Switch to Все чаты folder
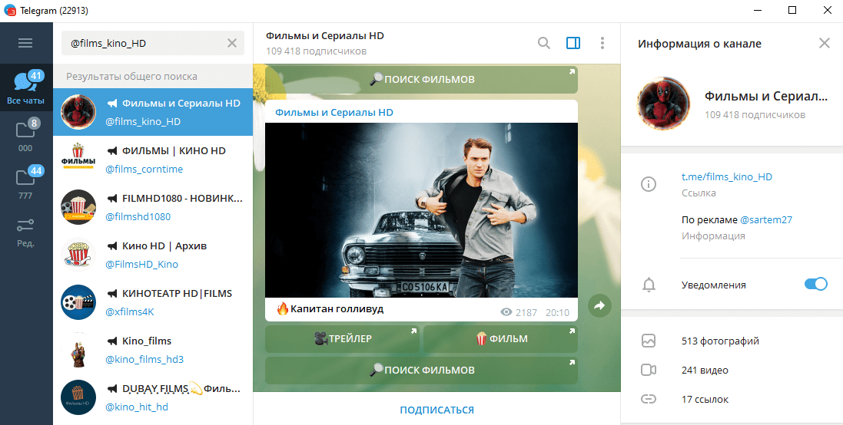843x425 pixels. click(25, 87)
